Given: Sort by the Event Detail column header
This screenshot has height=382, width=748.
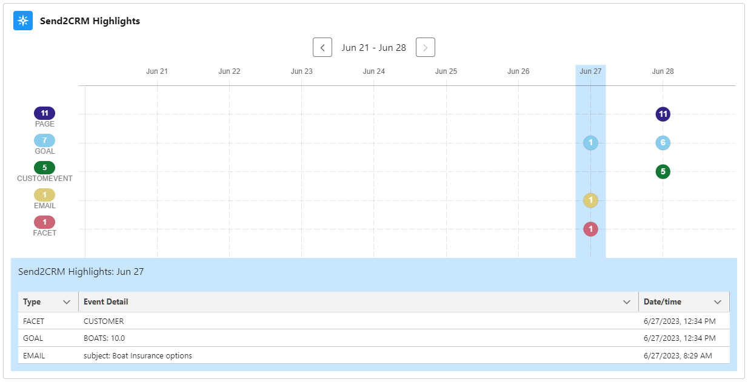Looking at the screenshot, I should click(105, 301).
